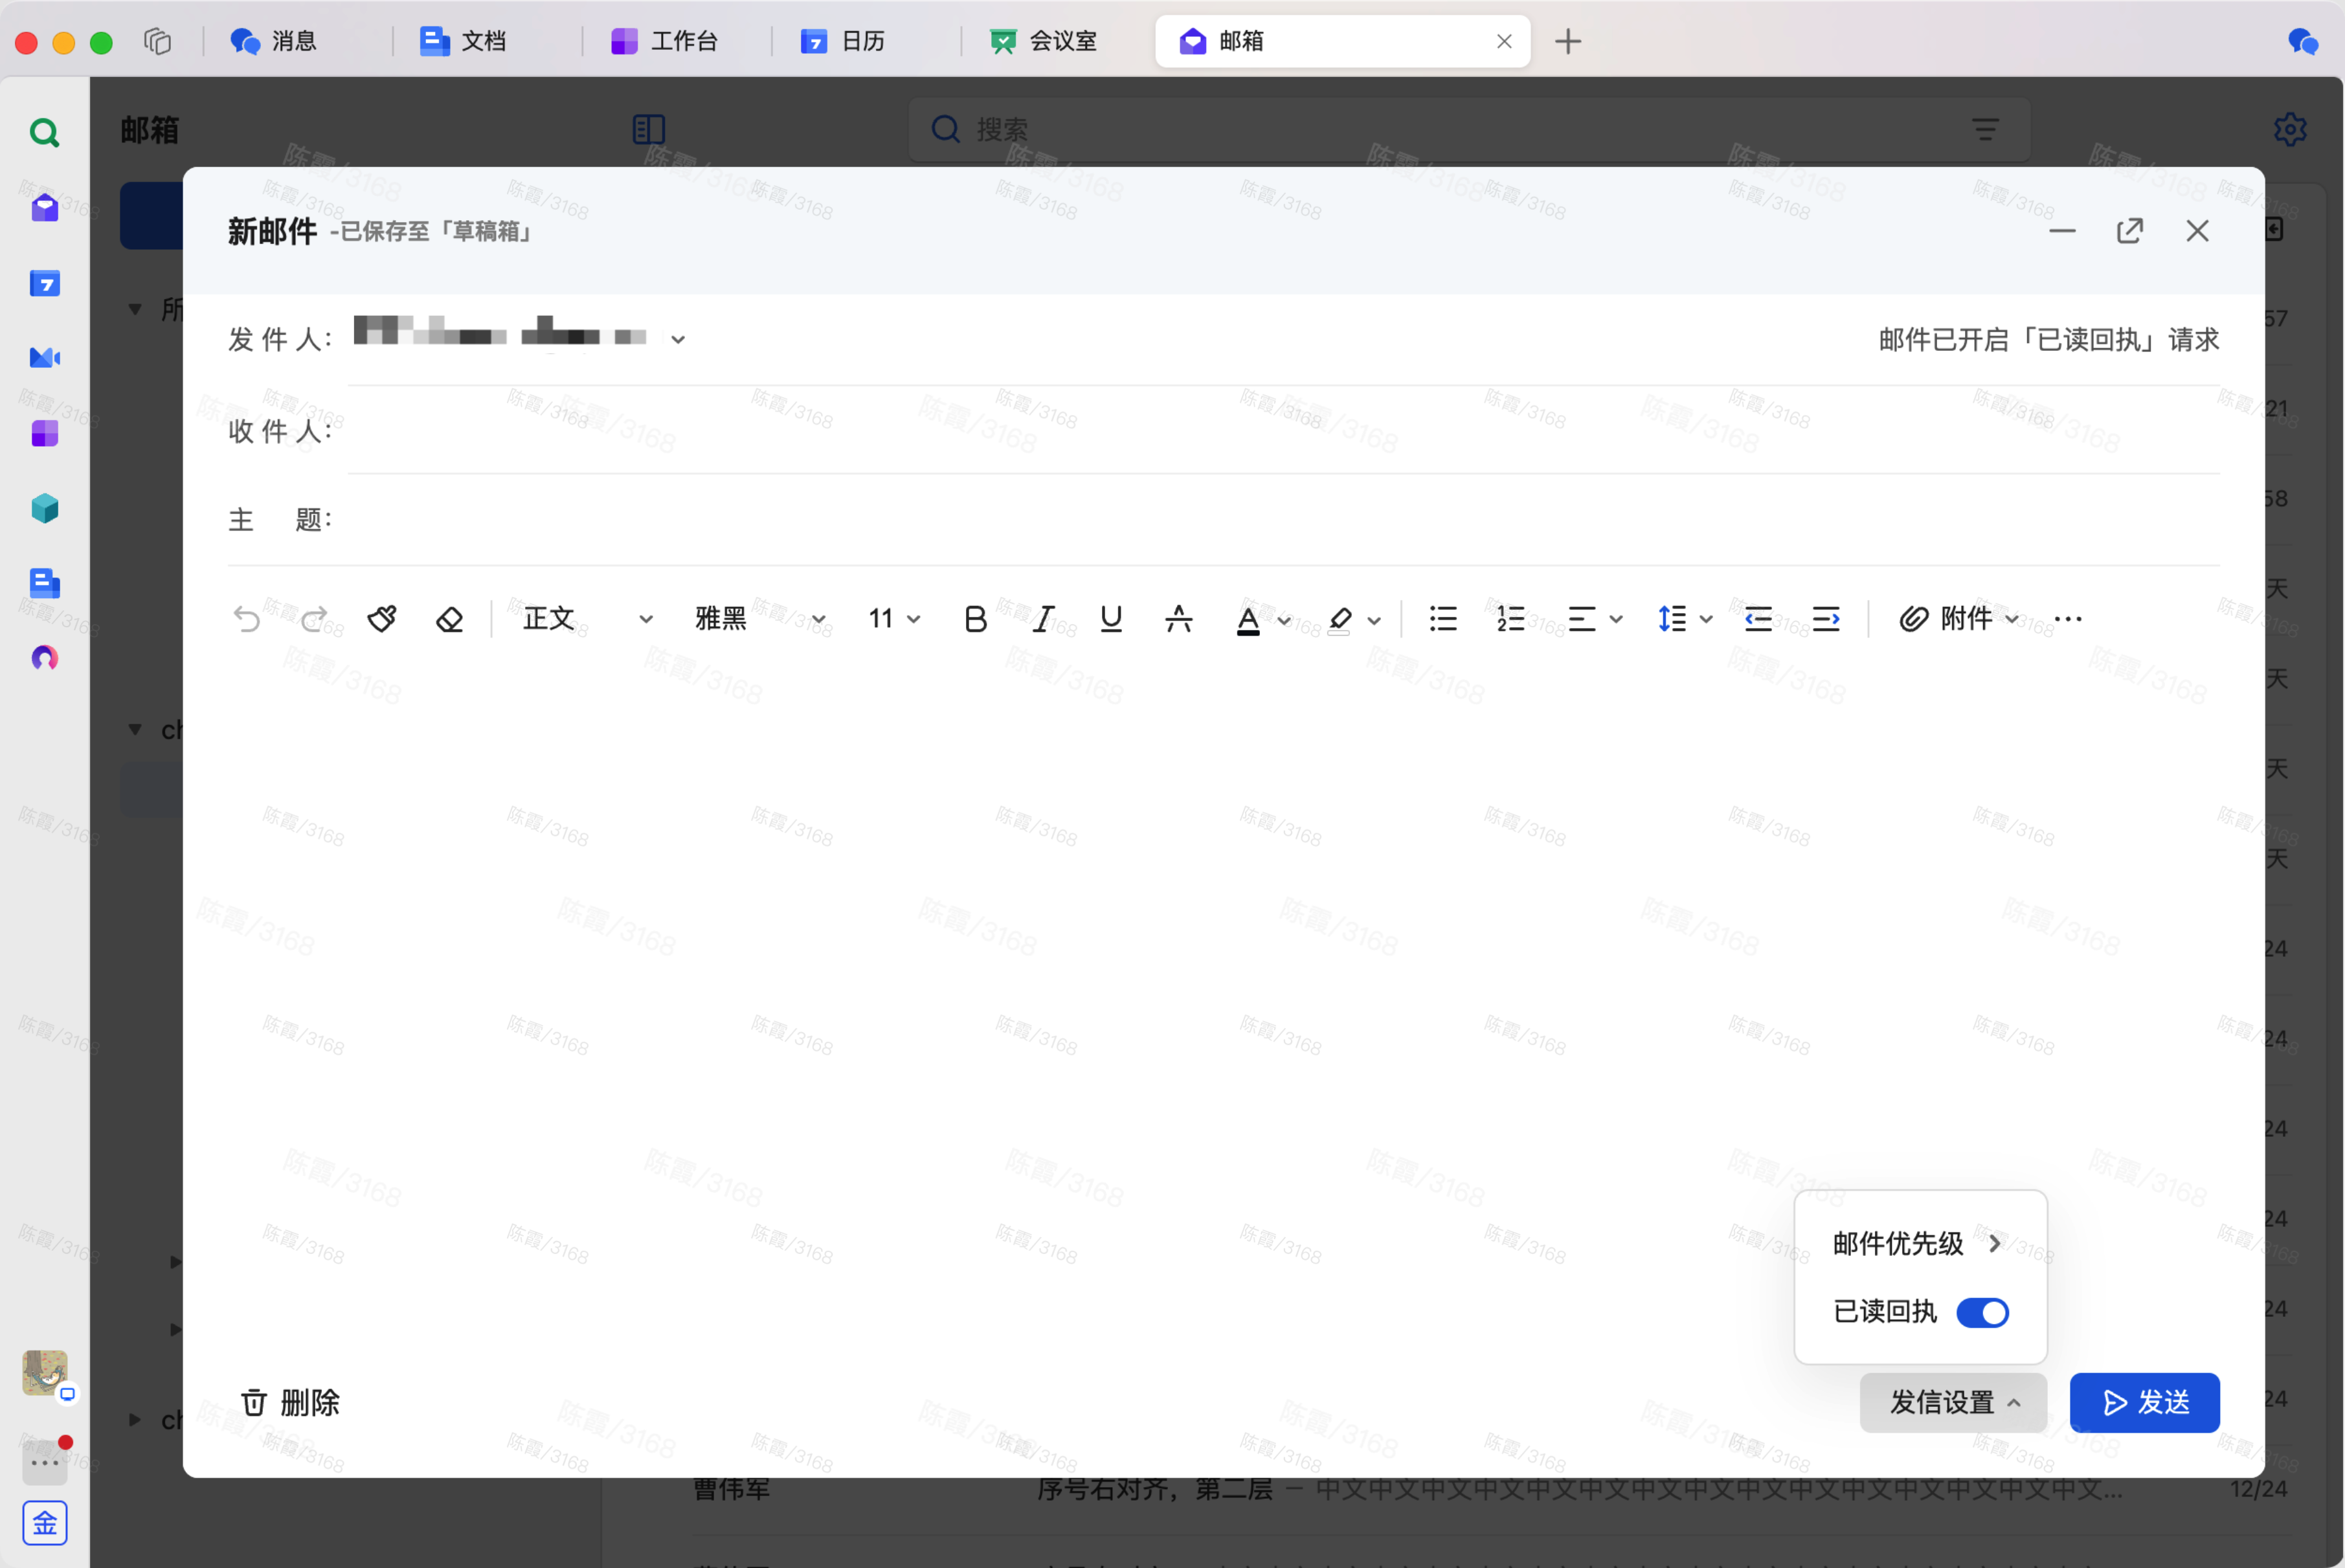2345x1568 pixels.
Task: Apply the font color A icon
Action: tap(1248, 620)
